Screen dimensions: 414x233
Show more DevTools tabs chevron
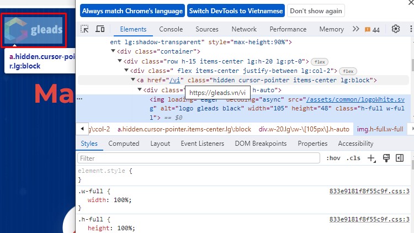point(355,29)
